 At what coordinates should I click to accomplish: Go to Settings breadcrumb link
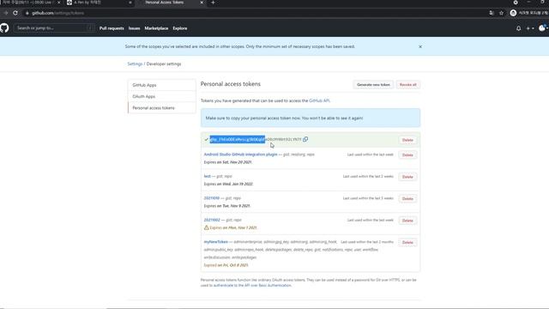135,64
